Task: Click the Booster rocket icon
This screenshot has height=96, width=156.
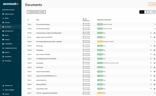Action: coord(3,94)
